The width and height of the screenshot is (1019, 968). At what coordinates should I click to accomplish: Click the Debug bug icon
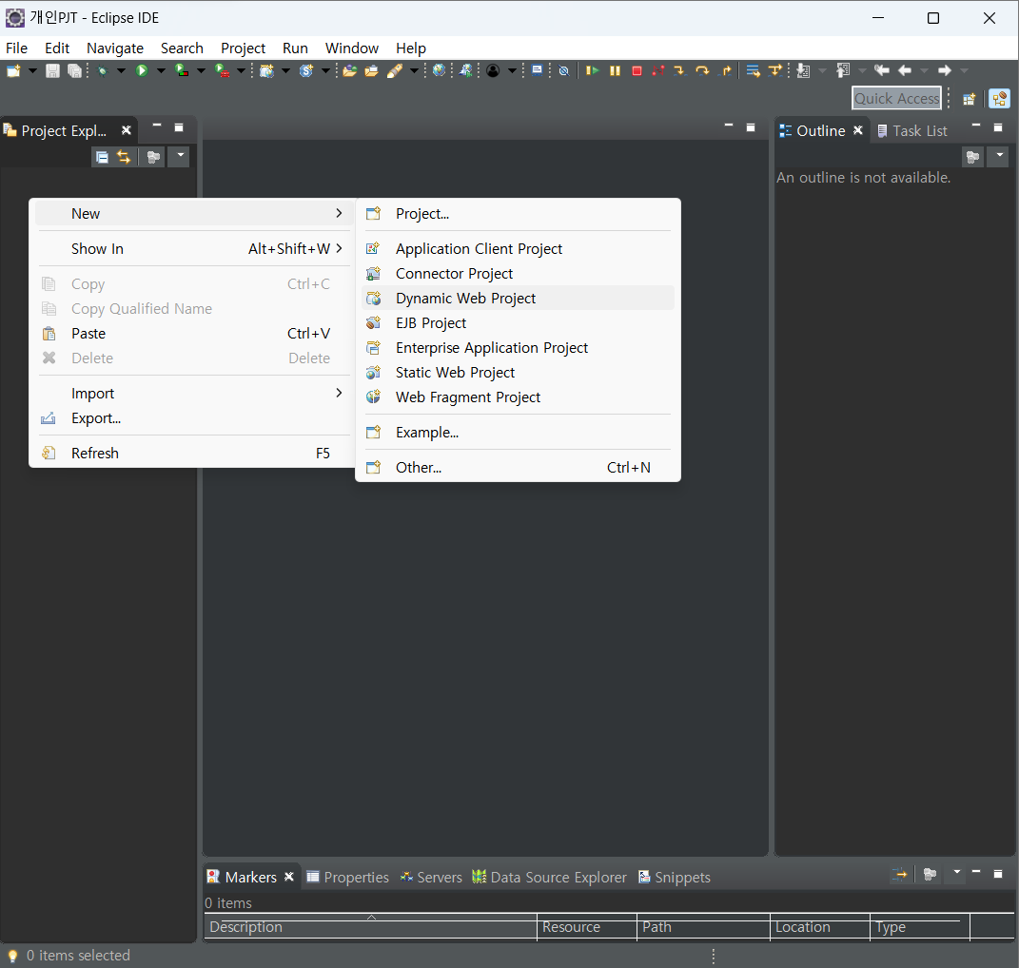102,70
